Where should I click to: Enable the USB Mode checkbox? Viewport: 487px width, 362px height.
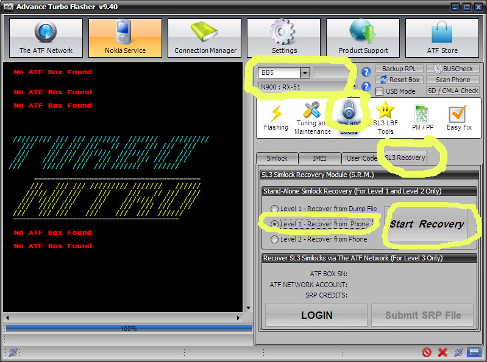(x=379, y=91)
